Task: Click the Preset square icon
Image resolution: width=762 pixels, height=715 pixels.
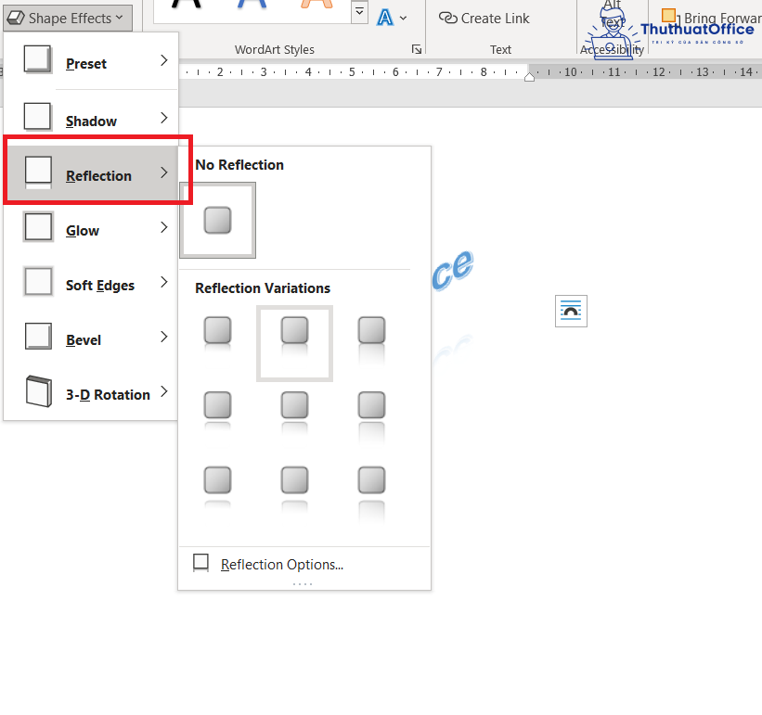Action: click(x=38, y=59)
